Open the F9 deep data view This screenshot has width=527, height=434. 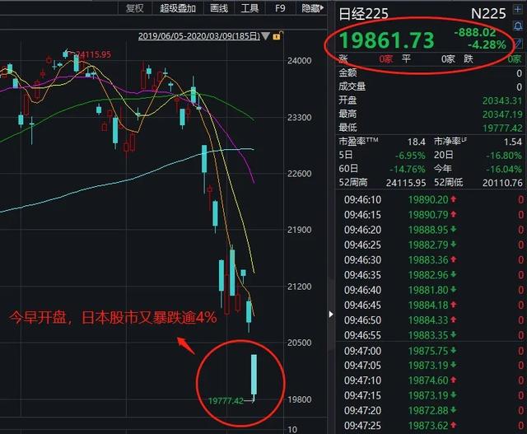coord(280,8)
